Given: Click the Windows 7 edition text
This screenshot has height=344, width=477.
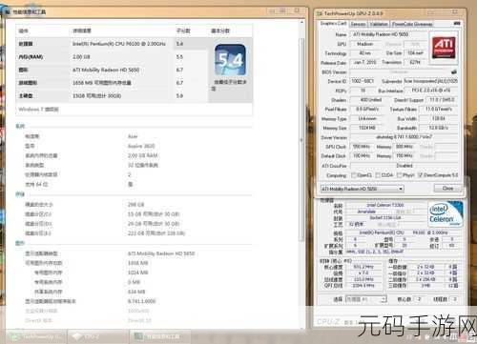Looking at the screenshot, I should 38,110.
